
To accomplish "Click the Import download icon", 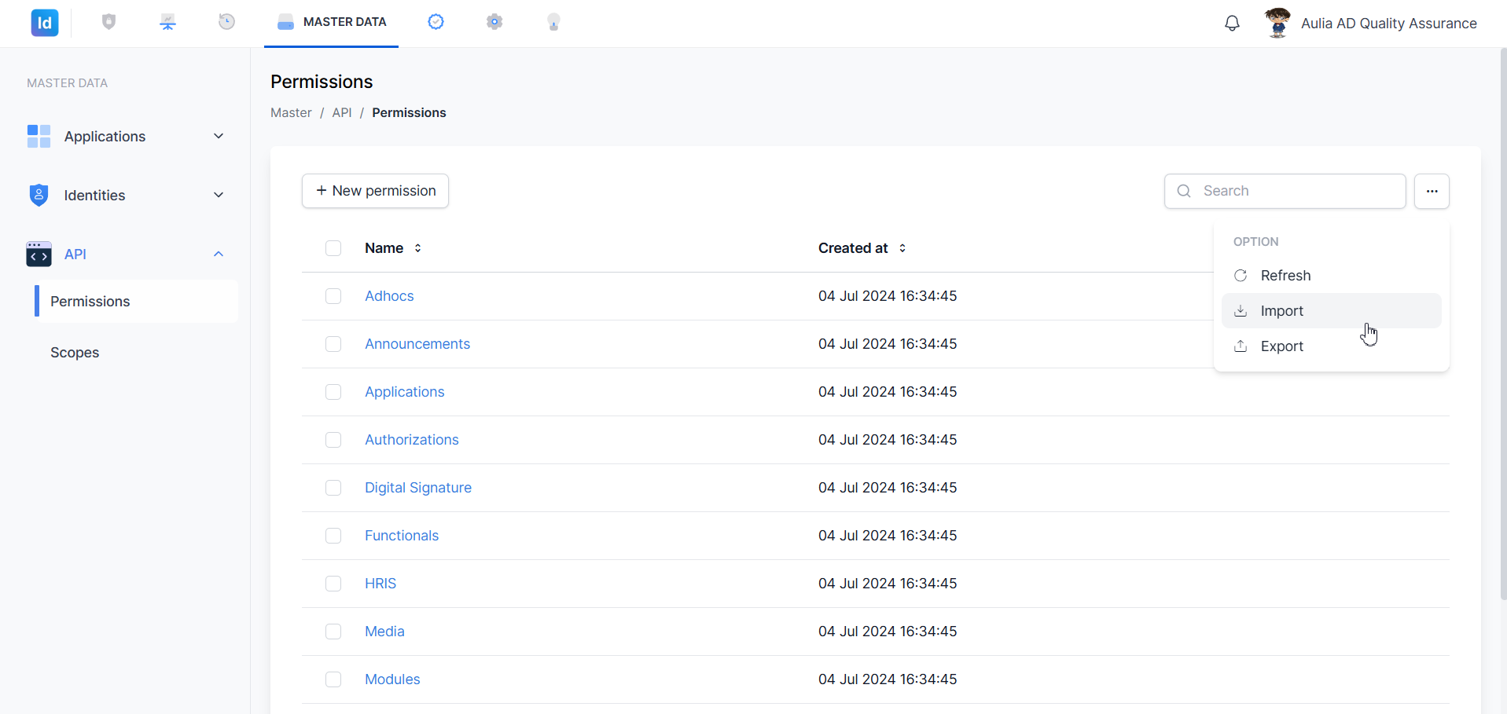I will tap(1241, 311).
